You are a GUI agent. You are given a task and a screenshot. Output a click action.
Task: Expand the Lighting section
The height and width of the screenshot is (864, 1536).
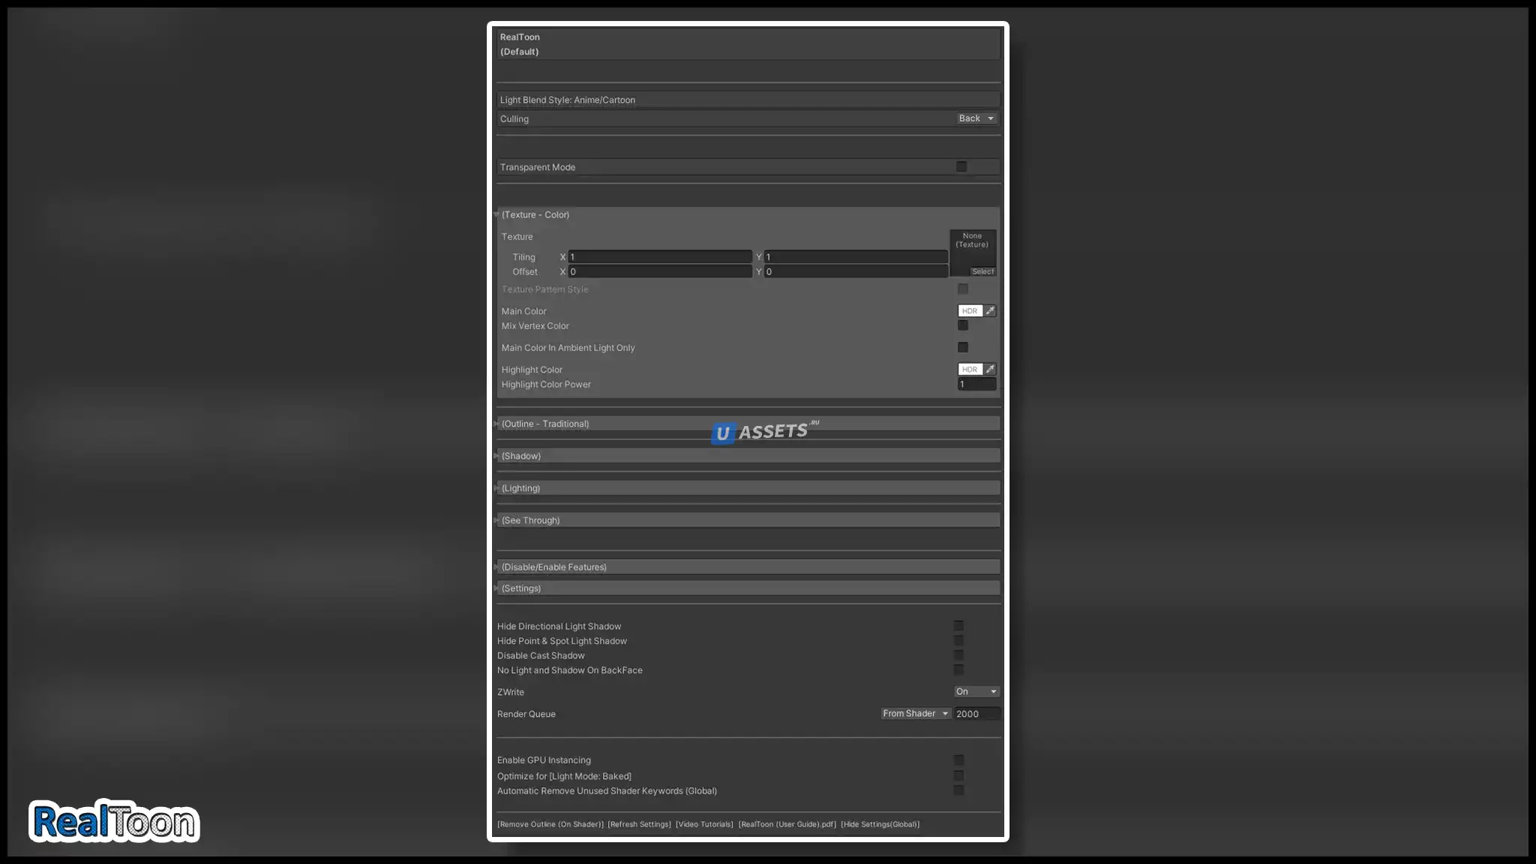click(521, 488)
